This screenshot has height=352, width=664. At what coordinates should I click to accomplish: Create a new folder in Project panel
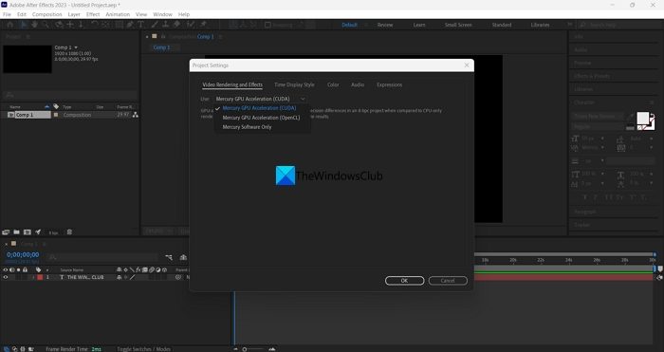point(16,232)
